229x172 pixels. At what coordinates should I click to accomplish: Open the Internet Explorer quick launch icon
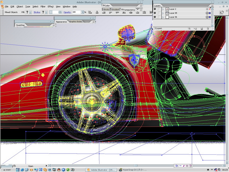click(x=22, y=170)
